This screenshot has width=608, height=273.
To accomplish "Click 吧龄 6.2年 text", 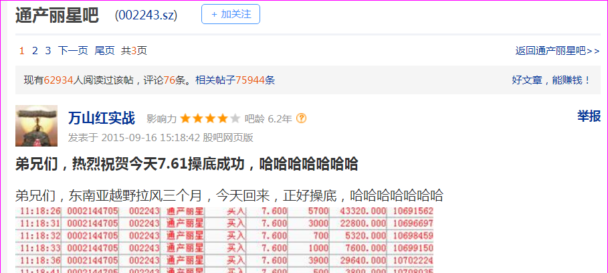I will click(268, 118).
